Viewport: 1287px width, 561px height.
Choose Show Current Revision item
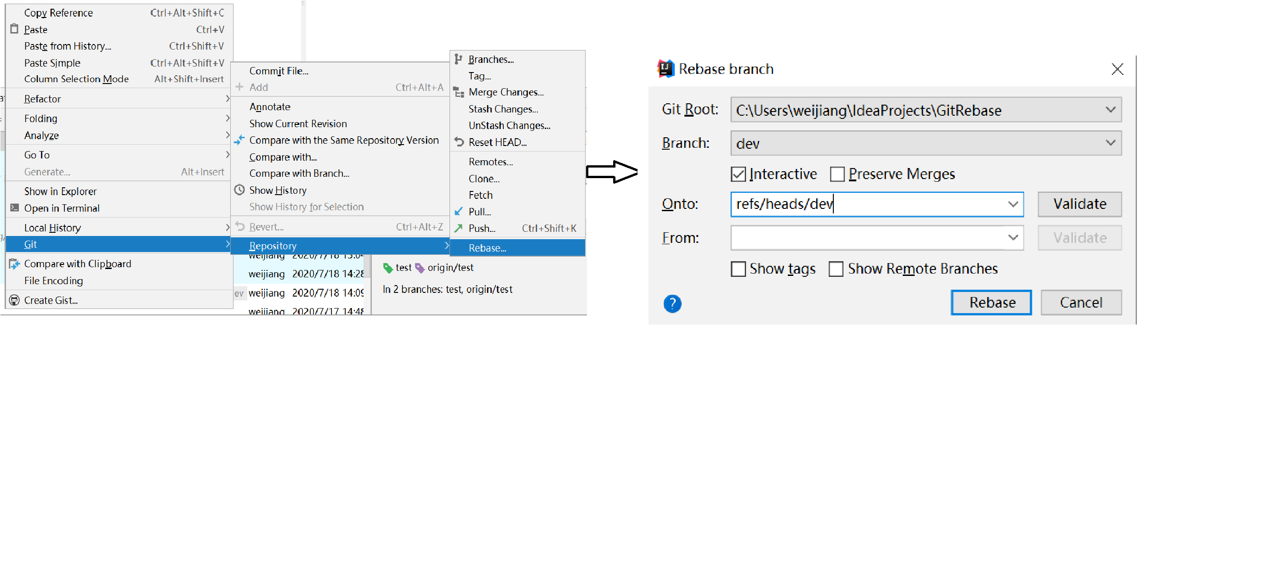pos(340,123)
